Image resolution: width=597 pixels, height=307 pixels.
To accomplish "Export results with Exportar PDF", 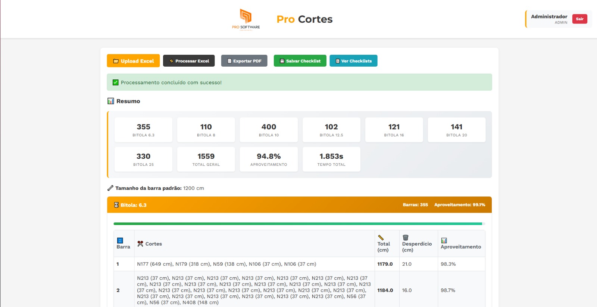I will pyautogui.click(x=244, y=61).
